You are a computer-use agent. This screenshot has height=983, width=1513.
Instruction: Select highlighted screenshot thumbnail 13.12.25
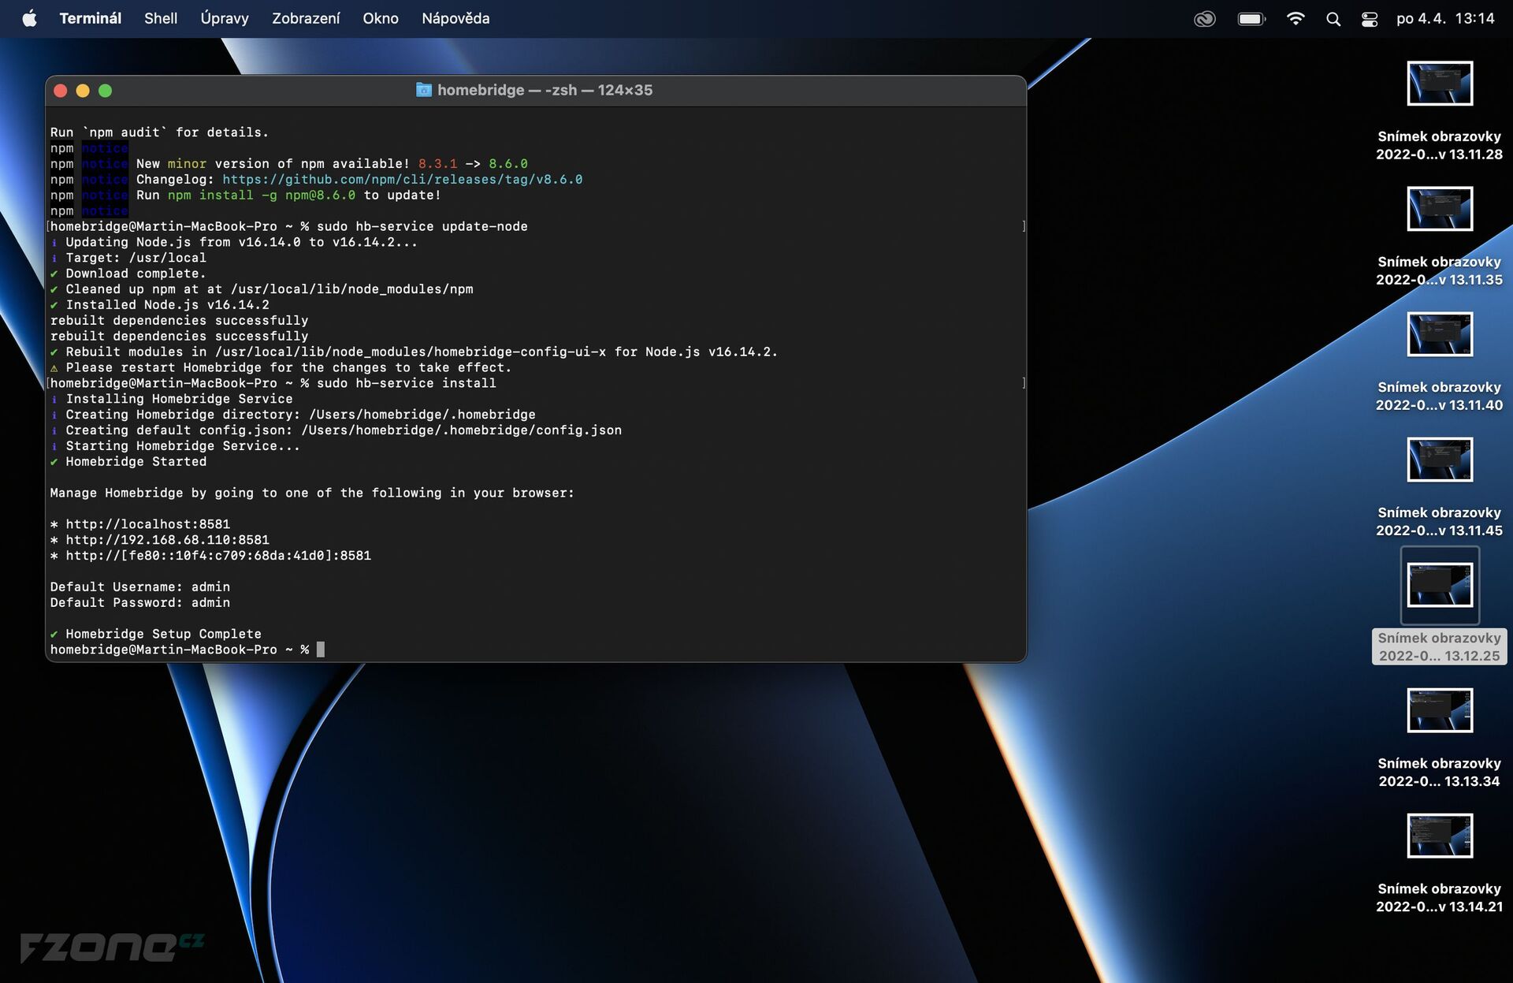coord(1440,585)
